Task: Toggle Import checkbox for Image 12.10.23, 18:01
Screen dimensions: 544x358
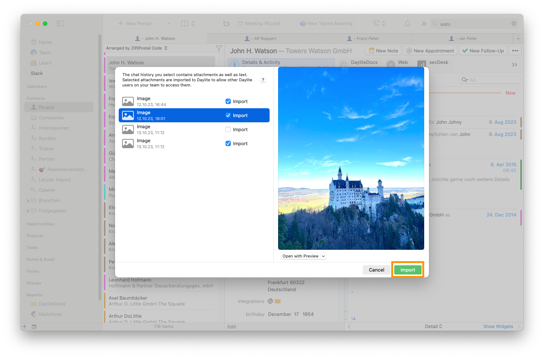Action: [228, 115]
